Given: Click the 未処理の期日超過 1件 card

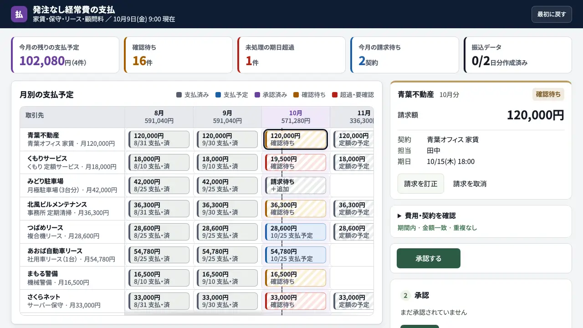Looking at the screenshot, I should [x=291, y=55].
